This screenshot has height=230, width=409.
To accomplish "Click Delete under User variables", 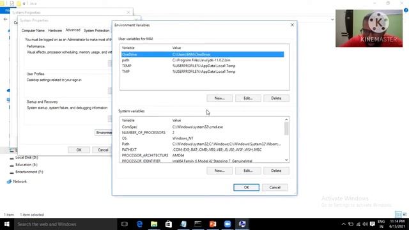I will pos(276,98).
